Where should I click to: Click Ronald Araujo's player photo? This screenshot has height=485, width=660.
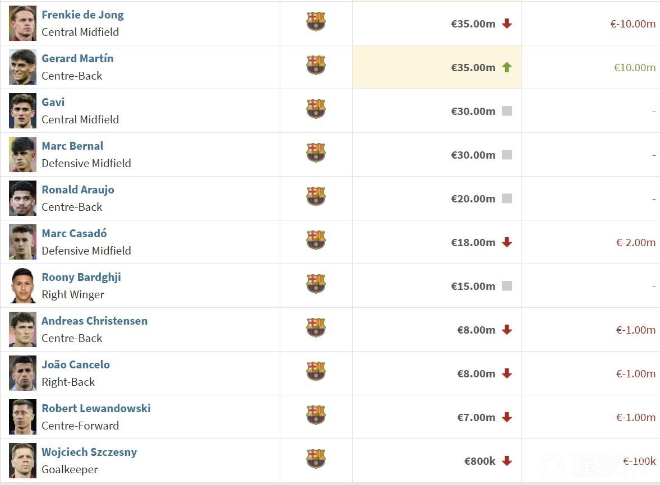(23, 198)
